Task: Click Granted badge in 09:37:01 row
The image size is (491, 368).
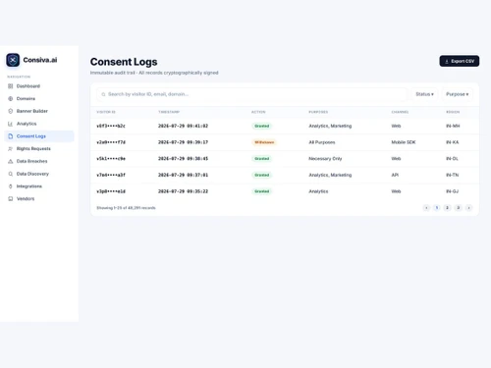Action: tap(262, 175)
